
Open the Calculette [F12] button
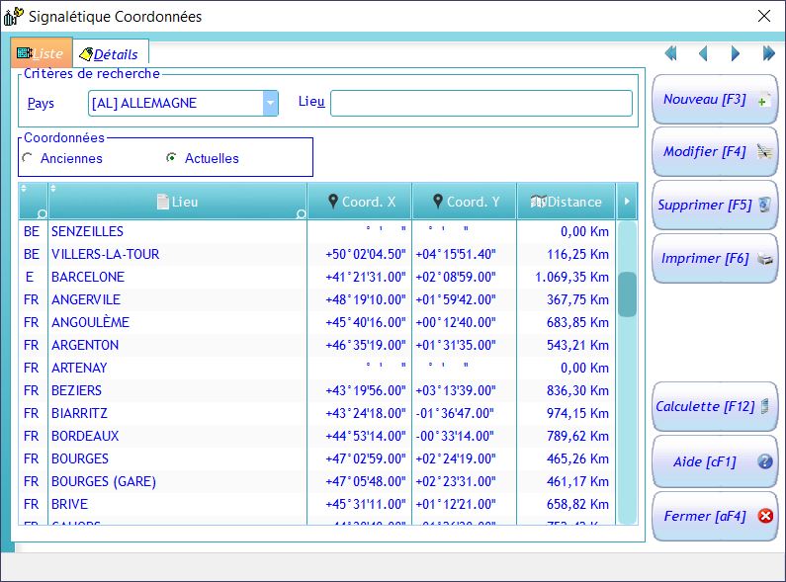715,406
